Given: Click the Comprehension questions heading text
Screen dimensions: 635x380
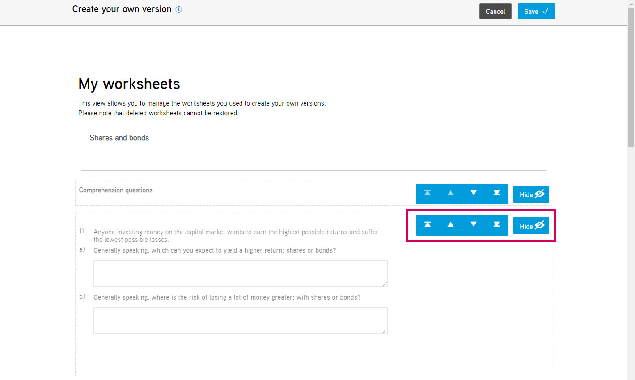Looking at the screenshot, I should click(116, 190).
